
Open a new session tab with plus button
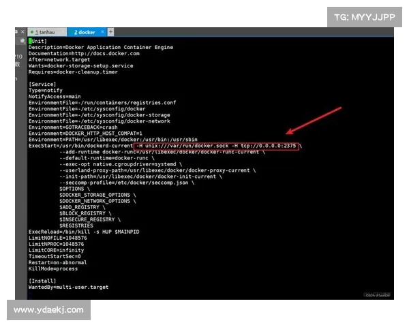coord(110,32)
